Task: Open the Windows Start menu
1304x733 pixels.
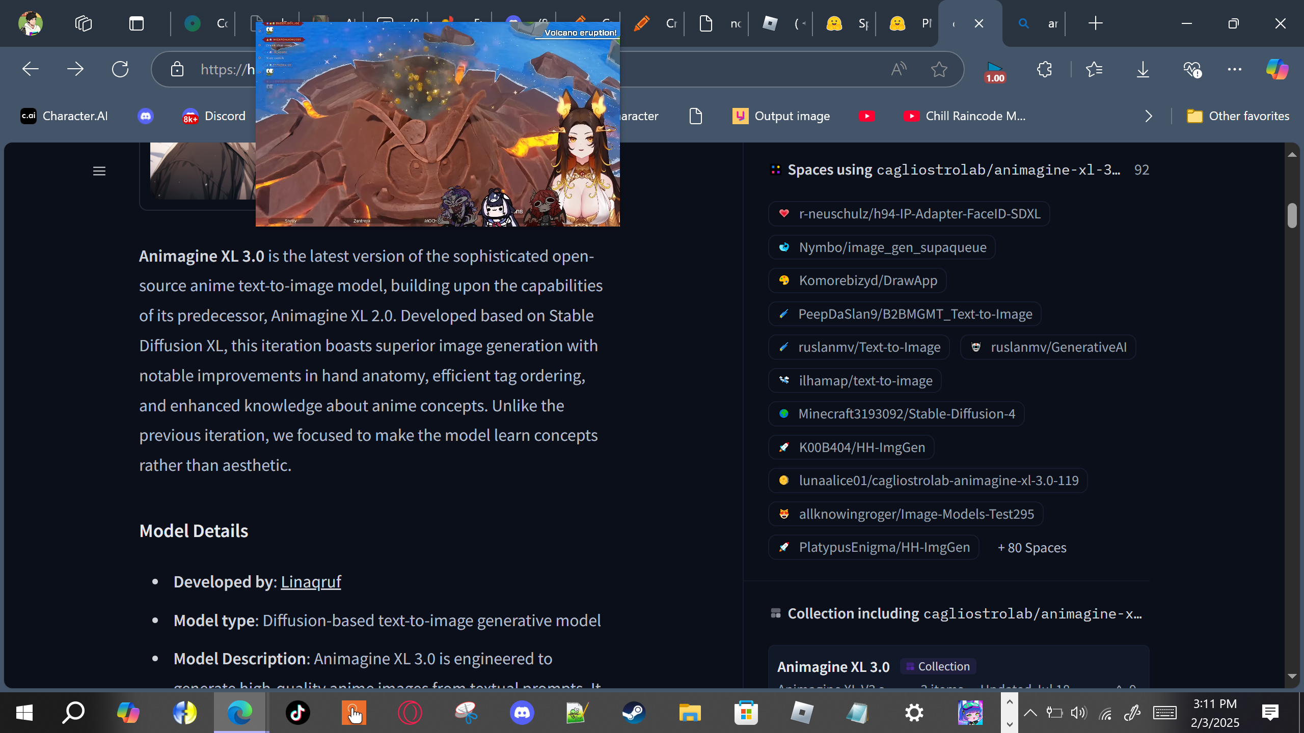Action: coord(24,713)
